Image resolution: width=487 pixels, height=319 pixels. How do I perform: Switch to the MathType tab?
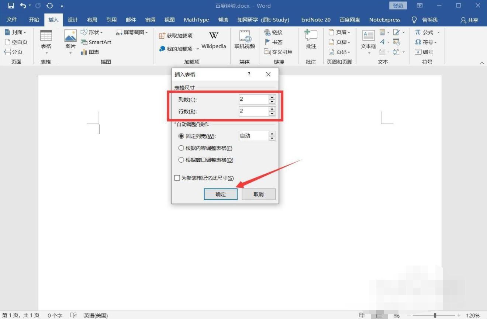[x=196, y=20]
